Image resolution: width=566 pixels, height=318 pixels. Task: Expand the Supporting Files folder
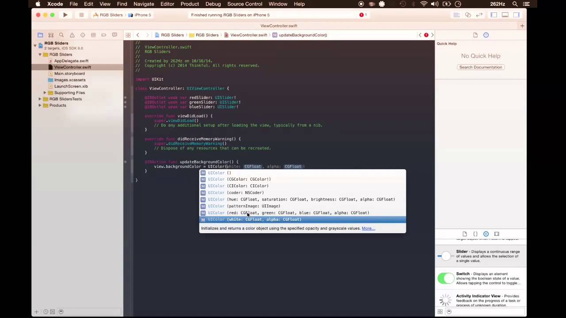coord(45,93)
